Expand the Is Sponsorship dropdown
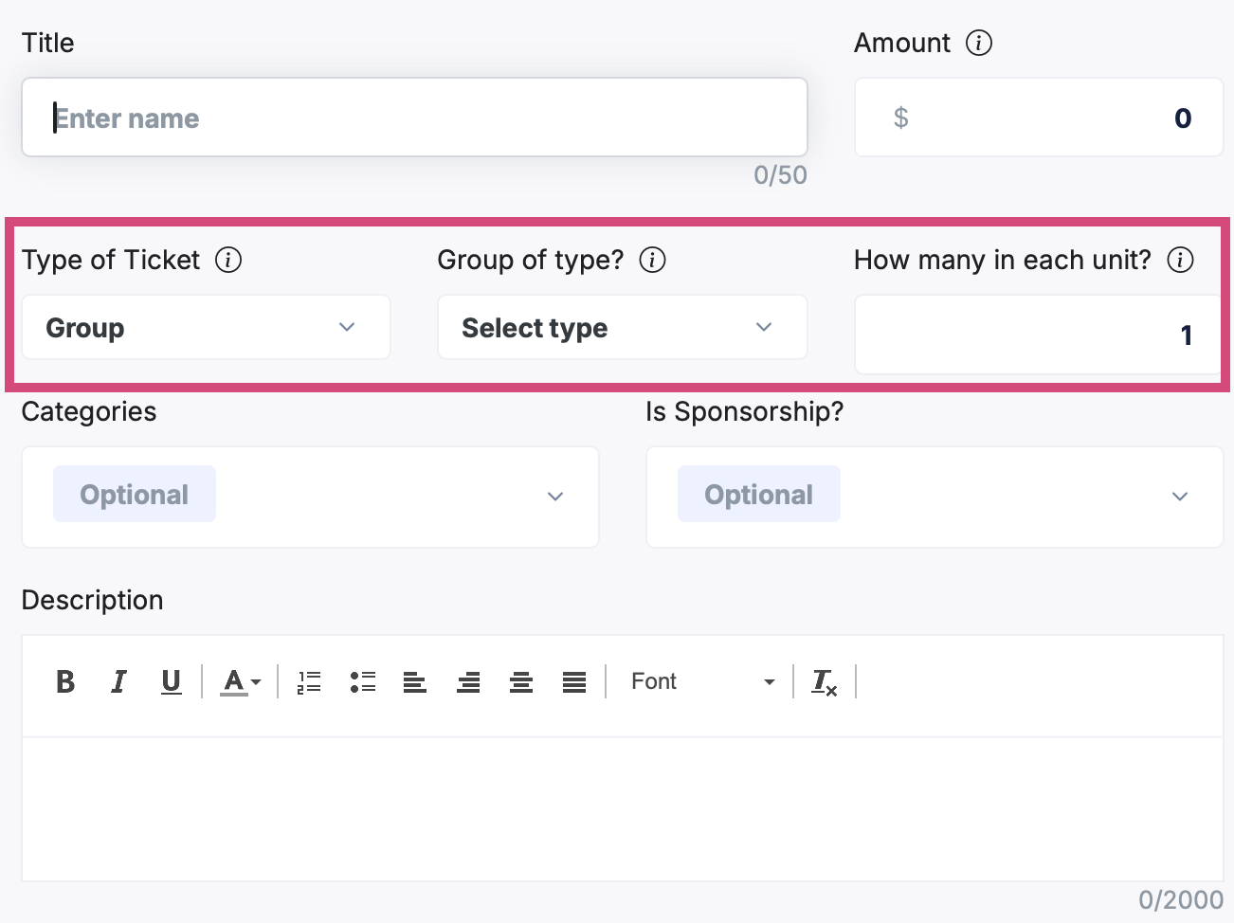Screen dimensions: 1234x923 coord(935,497)
